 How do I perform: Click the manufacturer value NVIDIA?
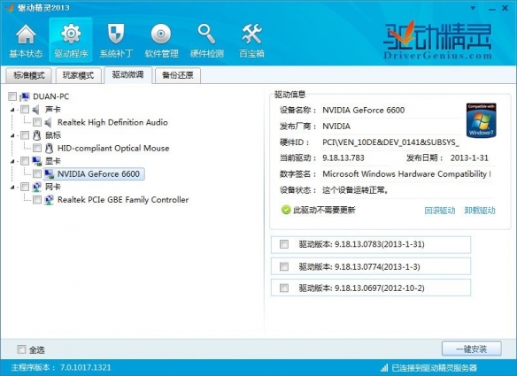[x=336, y=127]
